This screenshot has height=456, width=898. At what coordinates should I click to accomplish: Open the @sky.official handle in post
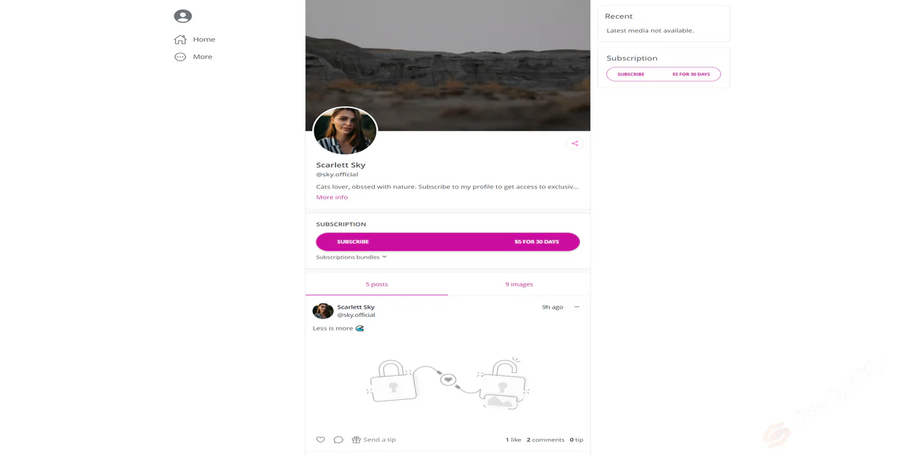coord(356,315)
